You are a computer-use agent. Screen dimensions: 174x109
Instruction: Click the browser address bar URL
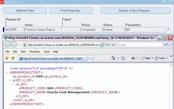click(x=63, y=45)
